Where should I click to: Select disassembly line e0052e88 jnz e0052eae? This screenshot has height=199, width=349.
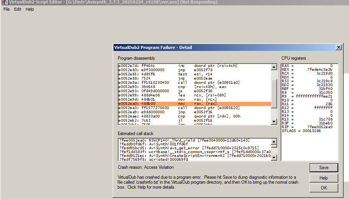click(195, 78)
